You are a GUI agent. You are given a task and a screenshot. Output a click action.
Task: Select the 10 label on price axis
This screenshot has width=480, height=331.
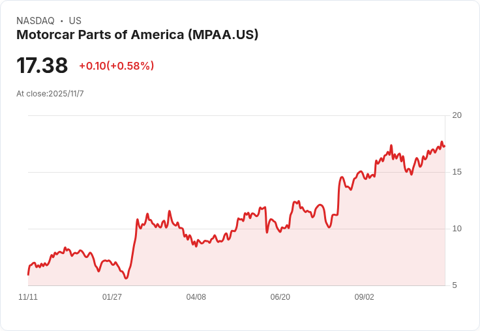[x=457, y=229]
